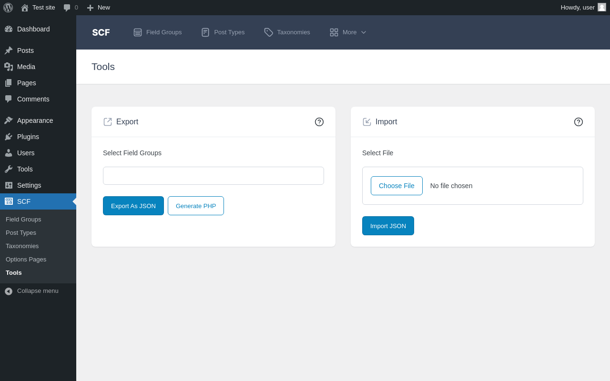Click the Dashboard gauge icon
This screenshot has height=381, width=610.
[9, 29]
